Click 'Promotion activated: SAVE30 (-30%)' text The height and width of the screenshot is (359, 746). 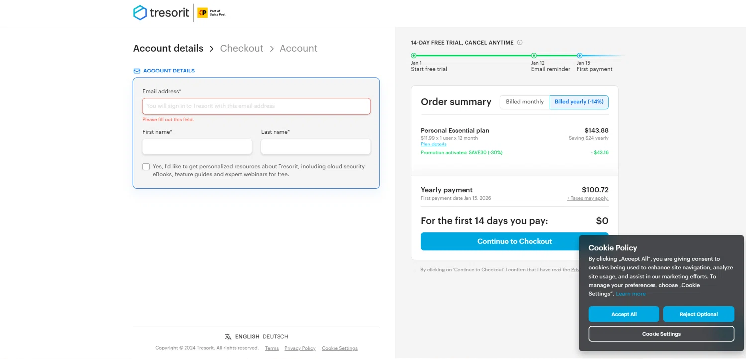point(462,153)
